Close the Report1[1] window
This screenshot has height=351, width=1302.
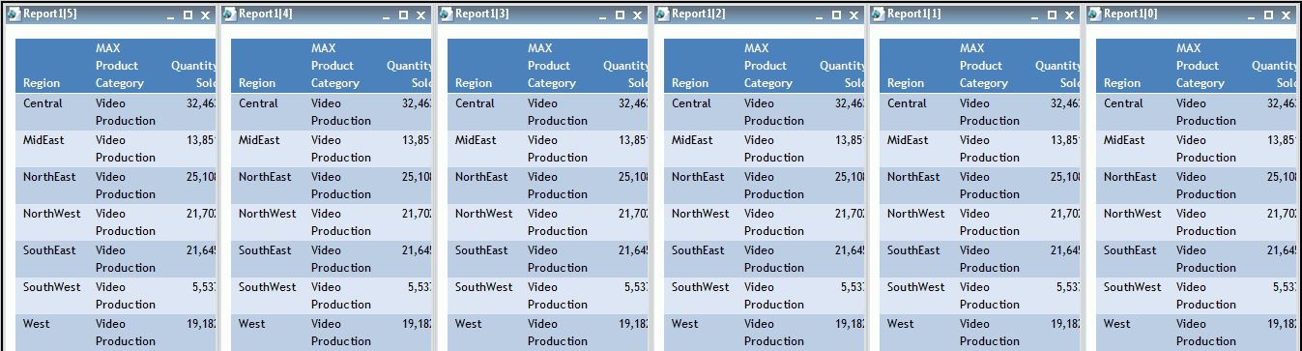pos(1069,15)
